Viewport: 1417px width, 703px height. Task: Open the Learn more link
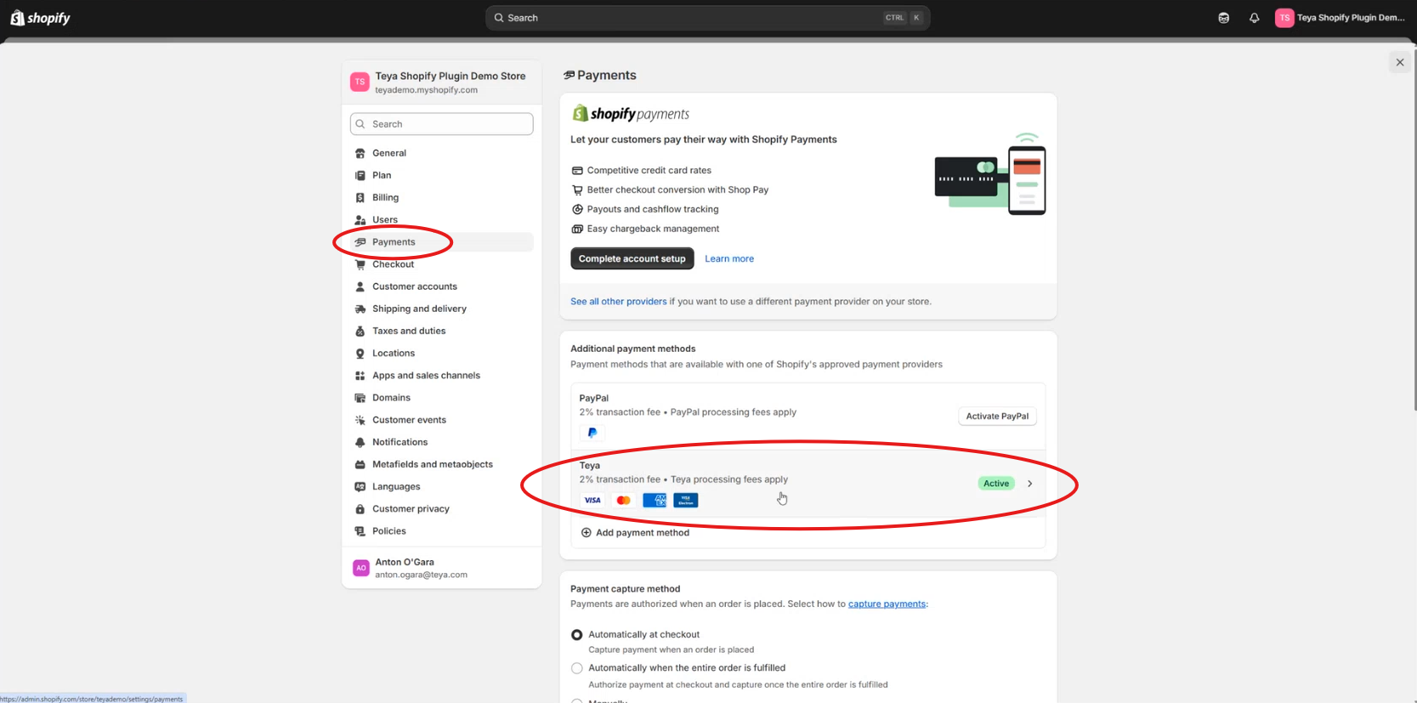[729, 259]
